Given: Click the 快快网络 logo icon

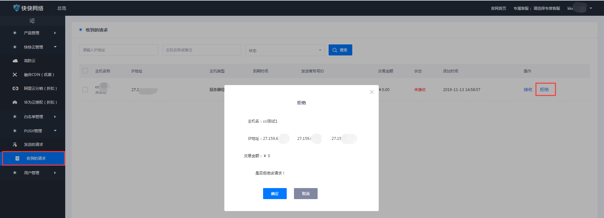Looking at the screenshot, I should tap(16, 8).
